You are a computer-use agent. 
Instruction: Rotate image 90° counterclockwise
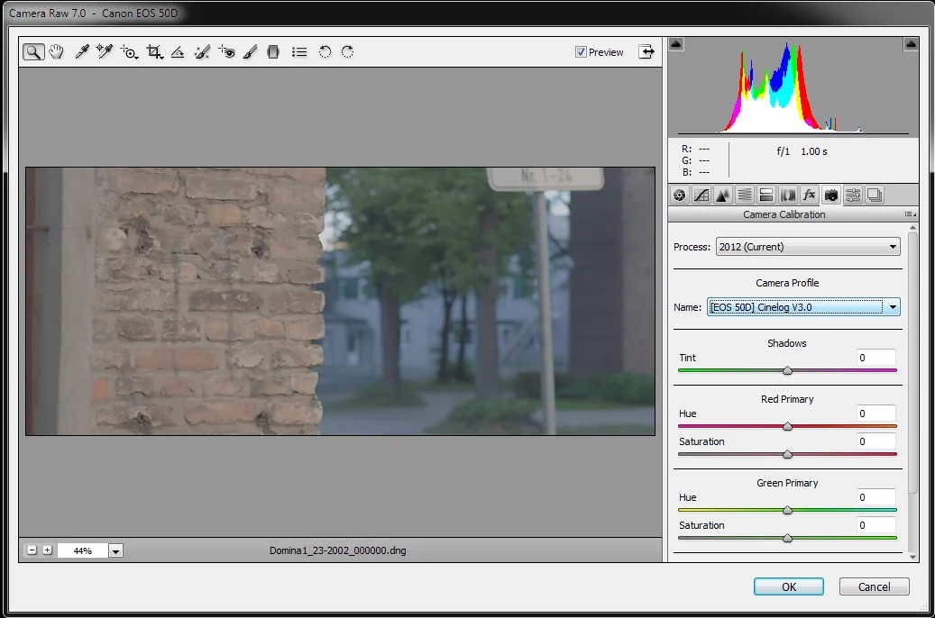point(325,52)
